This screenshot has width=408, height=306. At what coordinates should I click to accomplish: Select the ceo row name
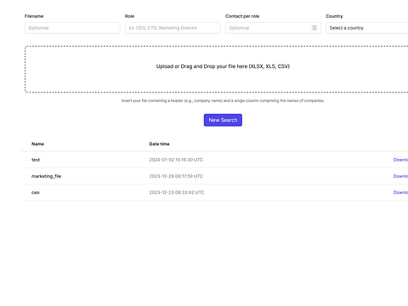coord(36,192)
